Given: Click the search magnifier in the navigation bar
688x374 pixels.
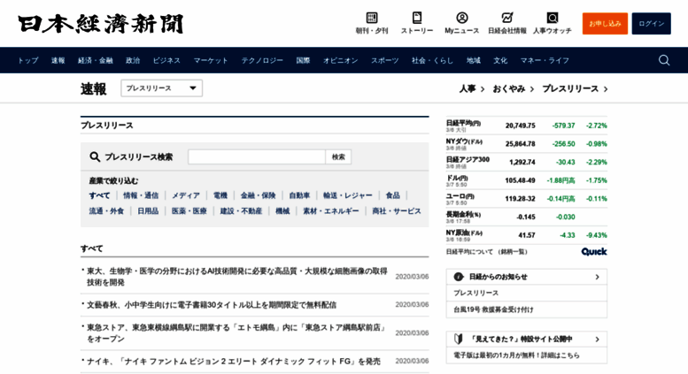Looking at the screenshot, I should pyautogui.click(x=664, y=60).
